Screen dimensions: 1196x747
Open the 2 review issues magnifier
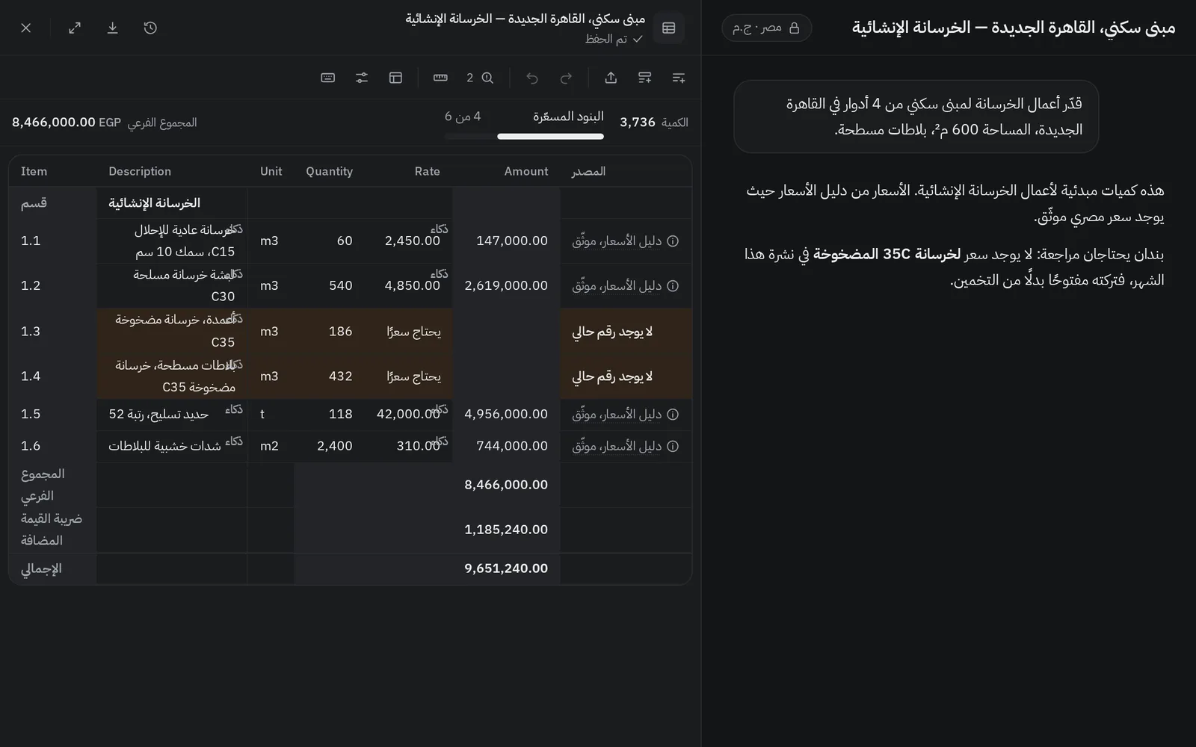pos(480,78)
